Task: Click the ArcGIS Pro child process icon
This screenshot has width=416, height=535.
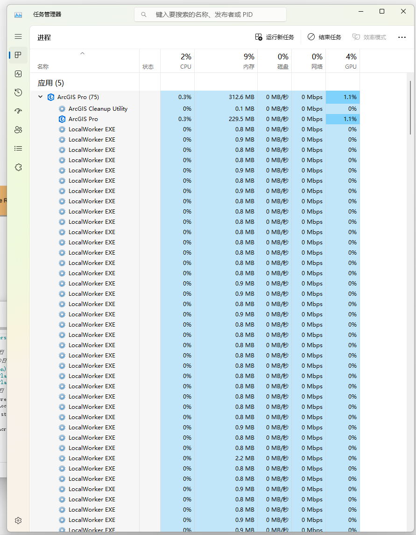Action: 62,119
